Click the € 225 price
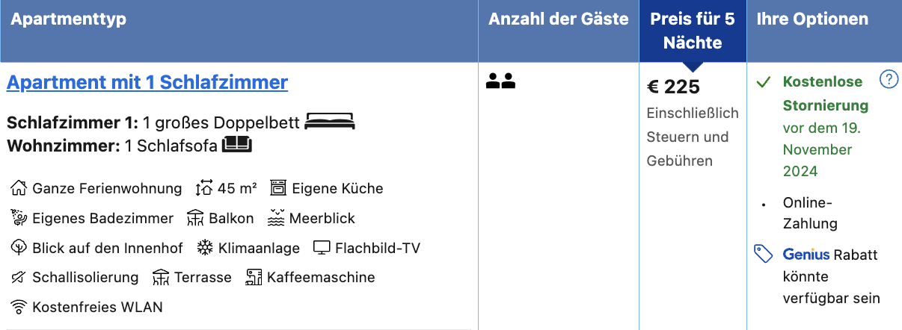The width and height of the screenshot is (902, 330). point(673,87)
